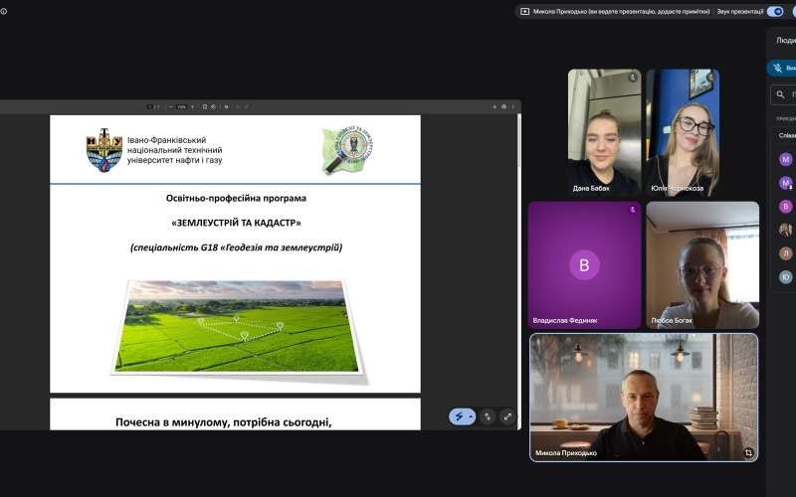The image size is (796, 497).
Task: Click the Люди panel heading
Action: pos(786,41)
